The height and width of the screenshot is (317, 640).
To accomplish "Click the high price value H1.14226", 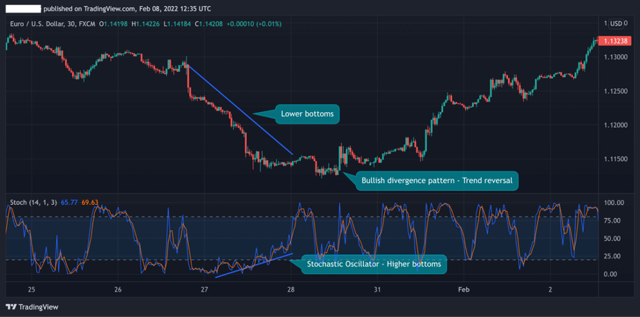I will click(146, 24).
